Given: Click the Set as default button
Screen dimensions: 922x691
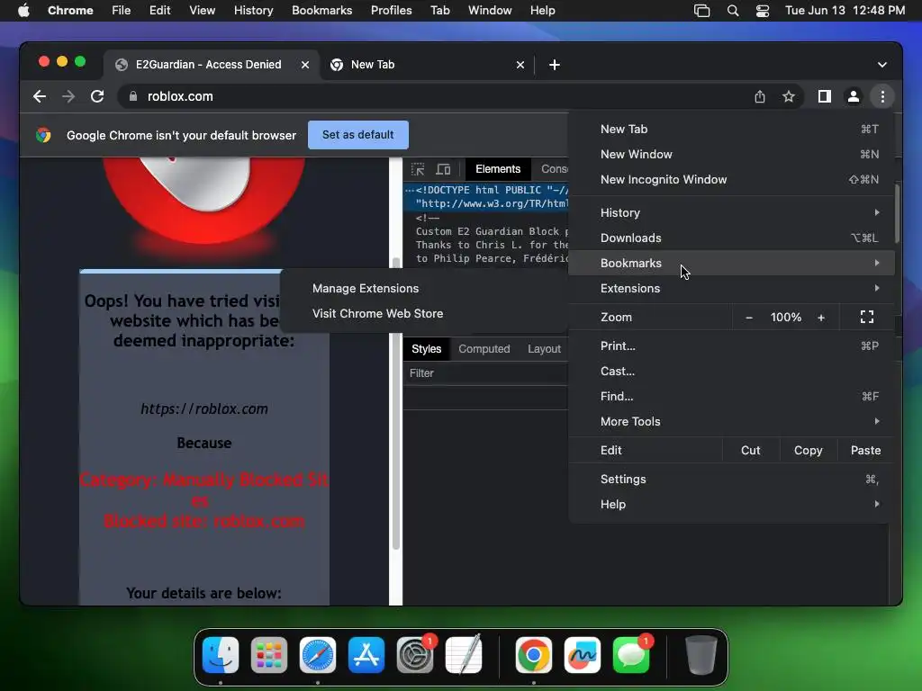Looking at the screenshot, I should coord(358,135).
